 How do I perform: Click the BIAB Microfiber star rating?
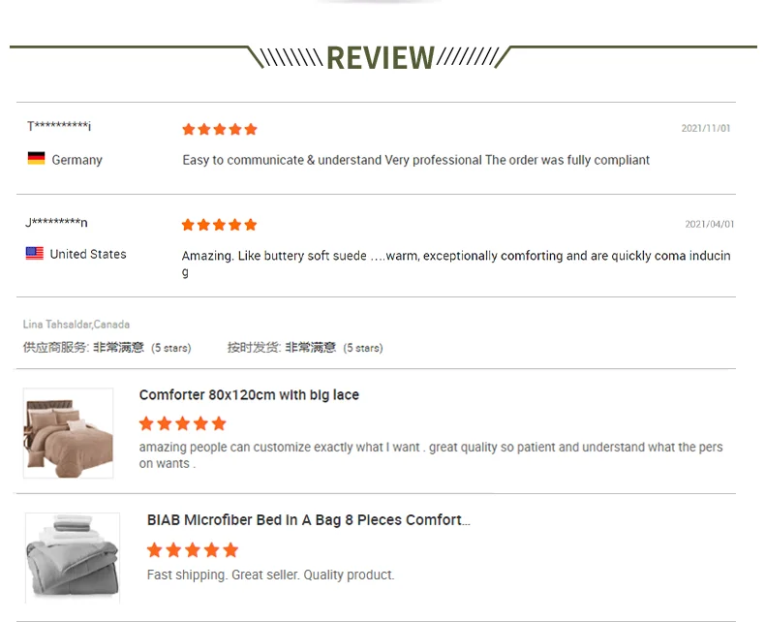(192, 550)
